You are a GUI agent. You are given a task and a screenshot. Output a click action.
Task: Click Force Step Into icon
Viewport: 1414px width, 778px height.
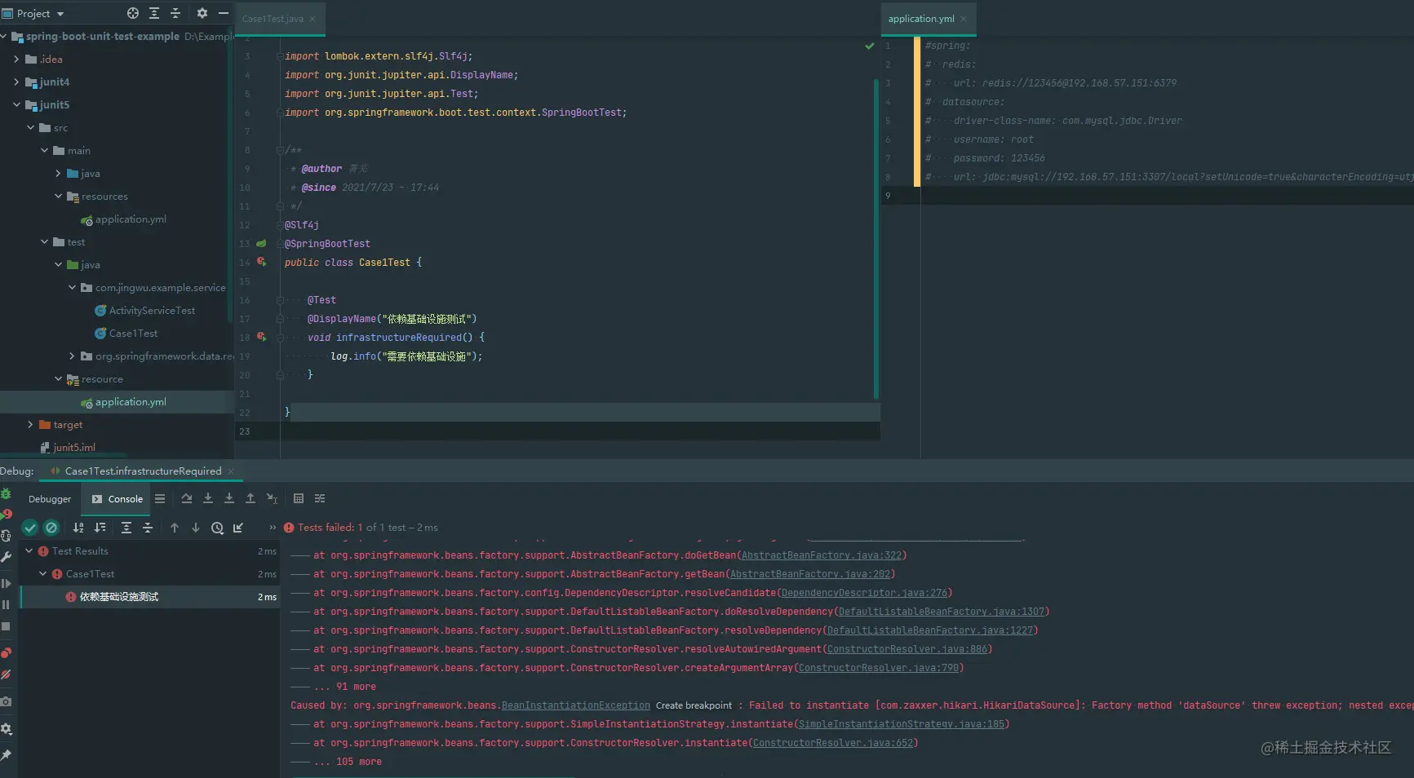click(229, 498)
